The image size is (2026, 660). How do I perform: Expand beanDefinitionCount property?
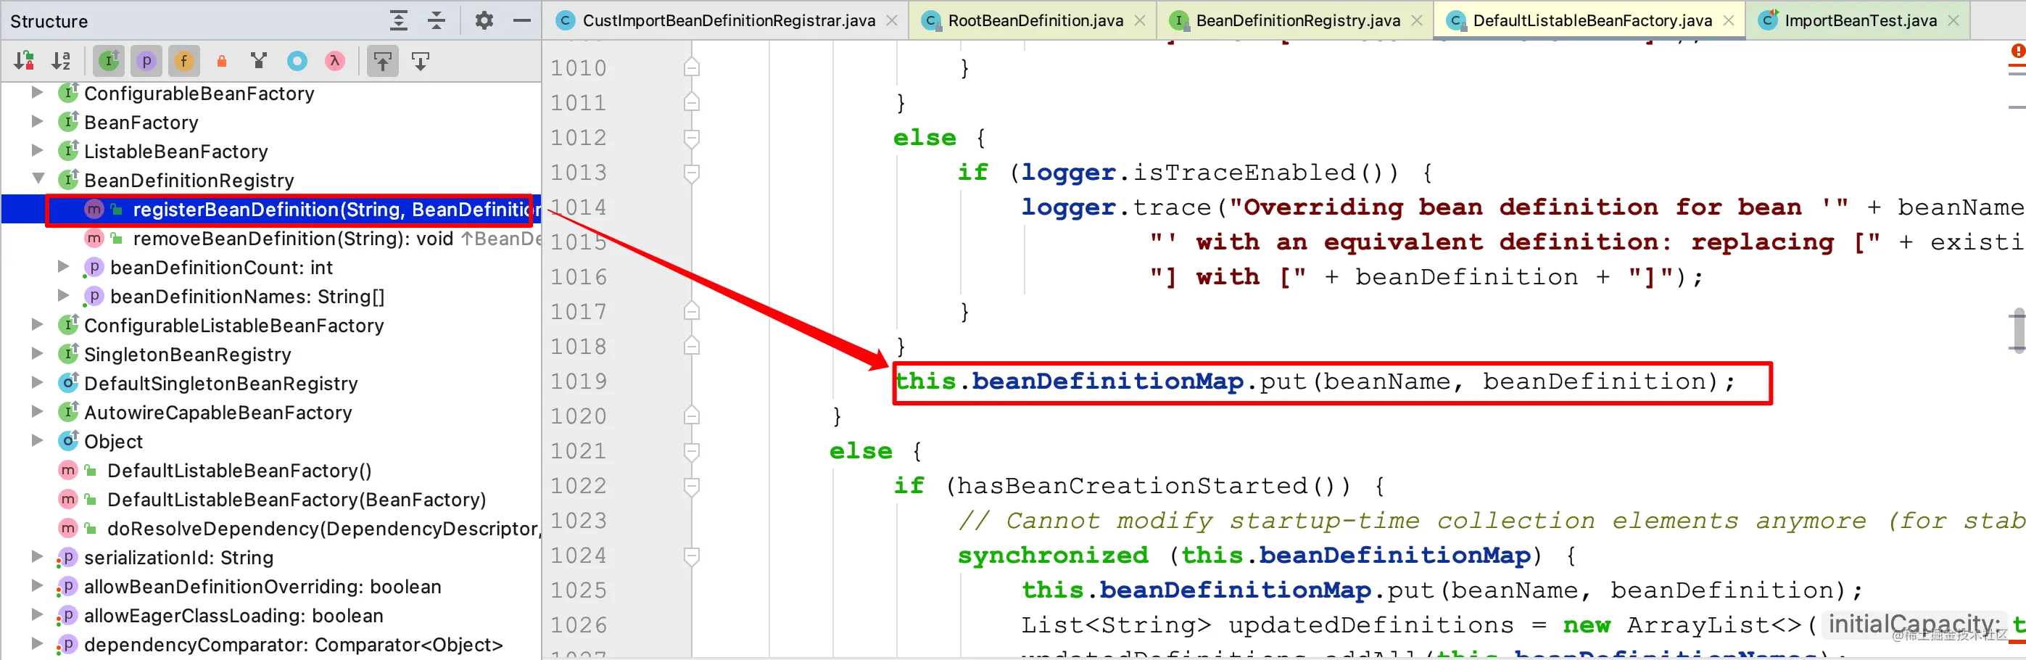(64, 267)
